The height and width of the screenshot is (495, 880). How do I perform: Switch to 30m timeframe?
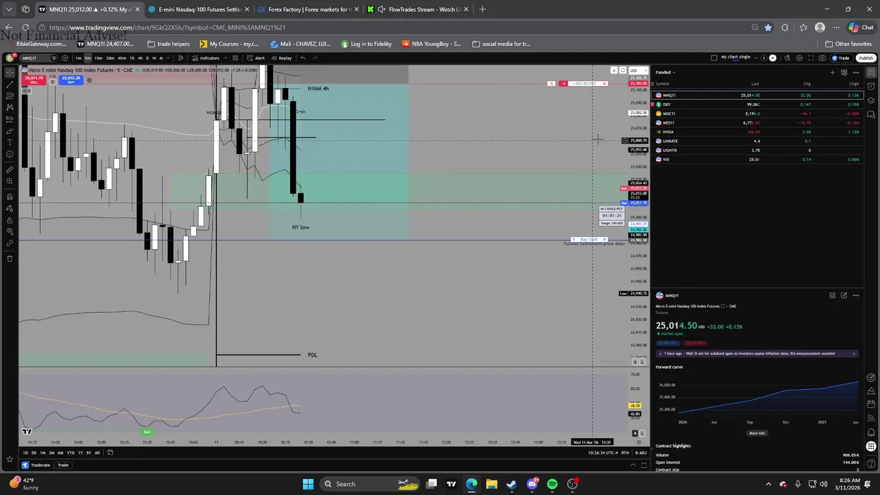(110, 58)
